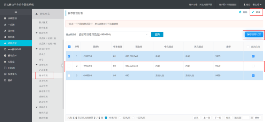Select the 50条/页 radio option
The width and height of the screenshot is (265, 122).
click(x=120, y=118)
